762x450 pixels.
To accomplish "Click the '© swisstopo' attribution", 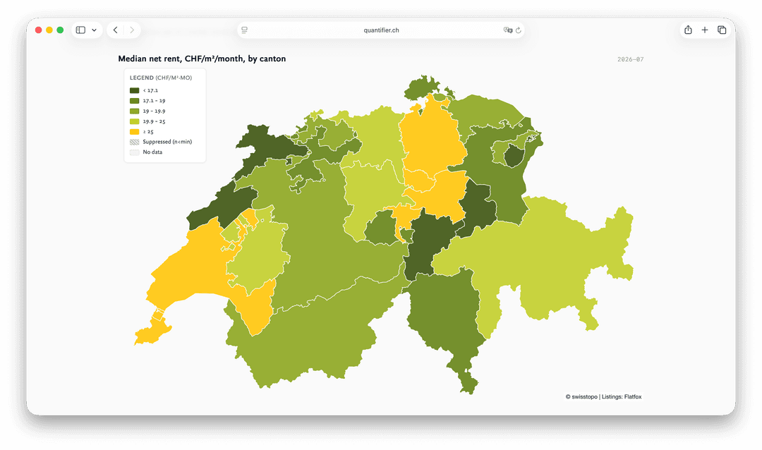I will point(581,396).
